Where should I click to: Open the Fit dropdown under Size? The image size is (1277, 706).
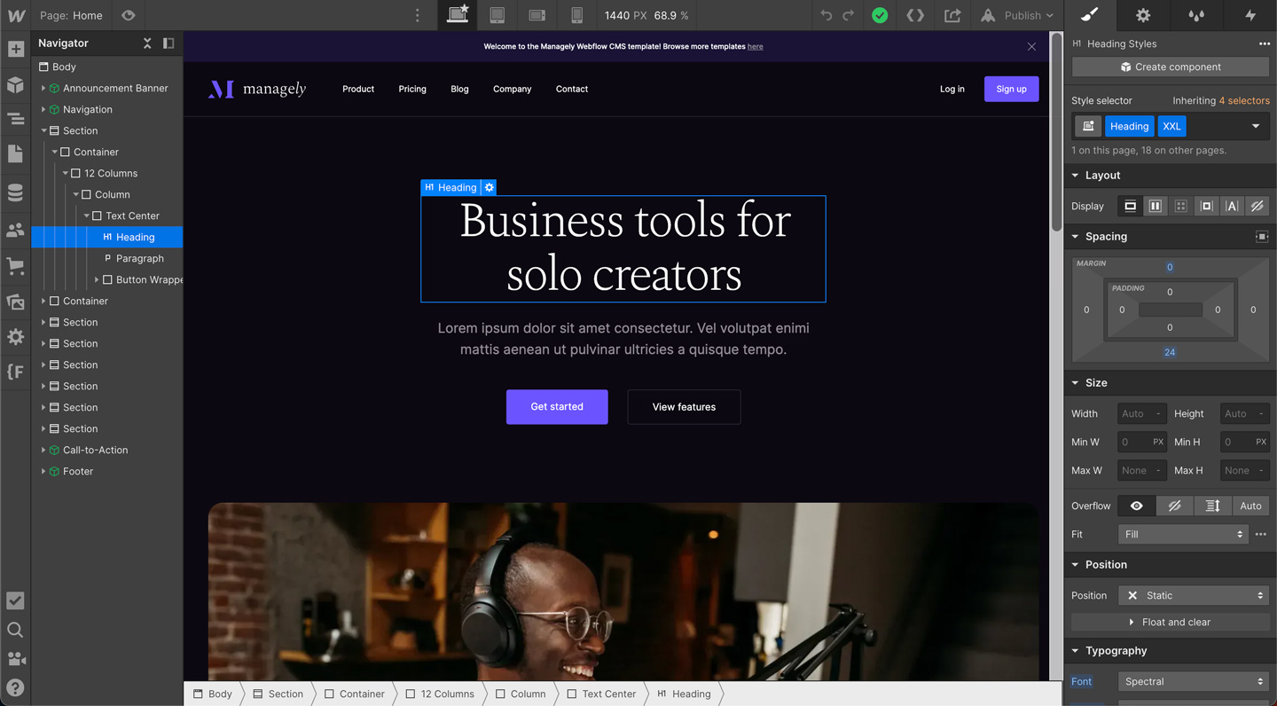(1182, 534)
